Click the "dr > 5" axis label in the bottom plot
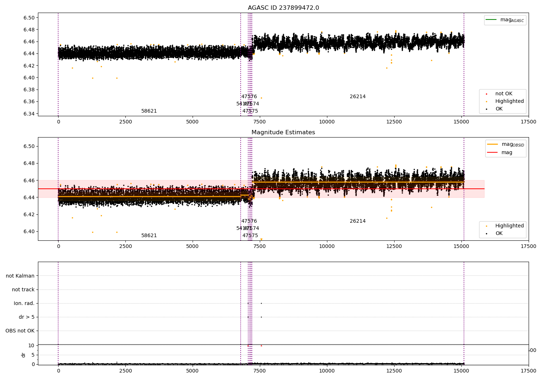Image resolution: width=542 pixels, height=379 pixels. 27,317
